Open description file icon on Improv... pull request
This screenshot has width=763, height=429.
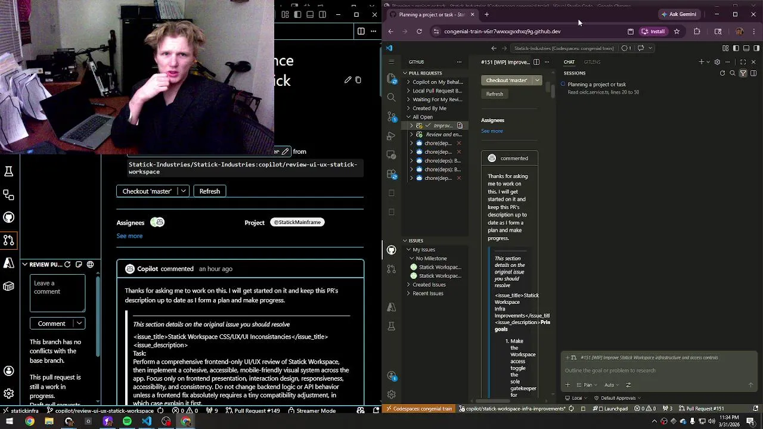point(460,126)
